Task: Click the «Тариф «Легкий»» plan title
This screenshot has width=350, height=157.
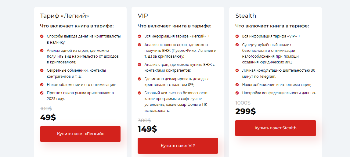Action: (x=64, y=16)
